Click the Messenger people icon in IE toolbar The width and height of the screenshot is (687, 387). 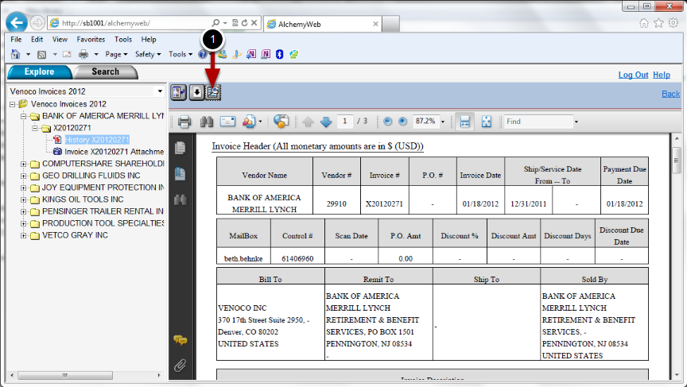tap(223, 54)
